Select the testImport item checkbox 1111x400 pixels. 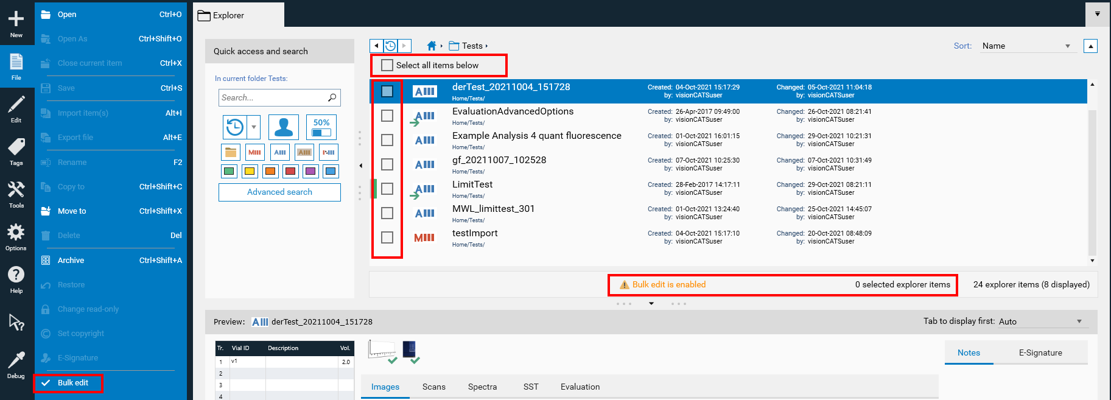tap(387, 237)
